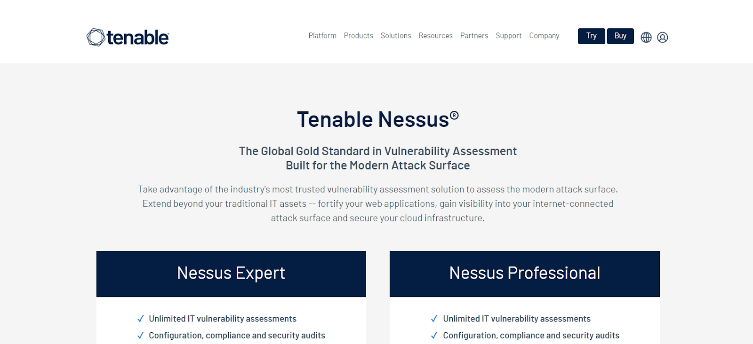Open the Nessus Professional card header
The image size is (753, 344).
click(x=524, y=274)
